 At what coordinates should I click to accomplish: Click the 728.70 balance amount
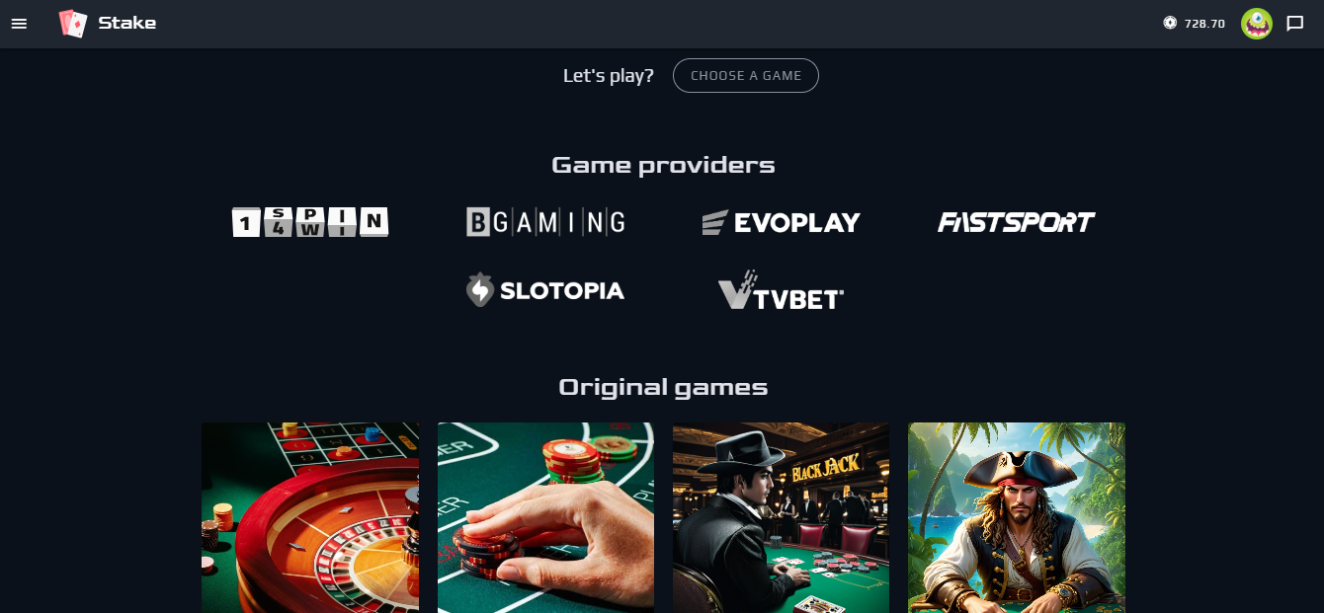coord(1204,24)
